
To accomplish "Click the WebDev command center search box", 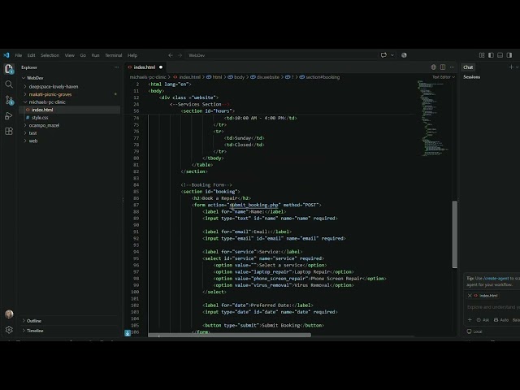I will click(x=280, y=55).
